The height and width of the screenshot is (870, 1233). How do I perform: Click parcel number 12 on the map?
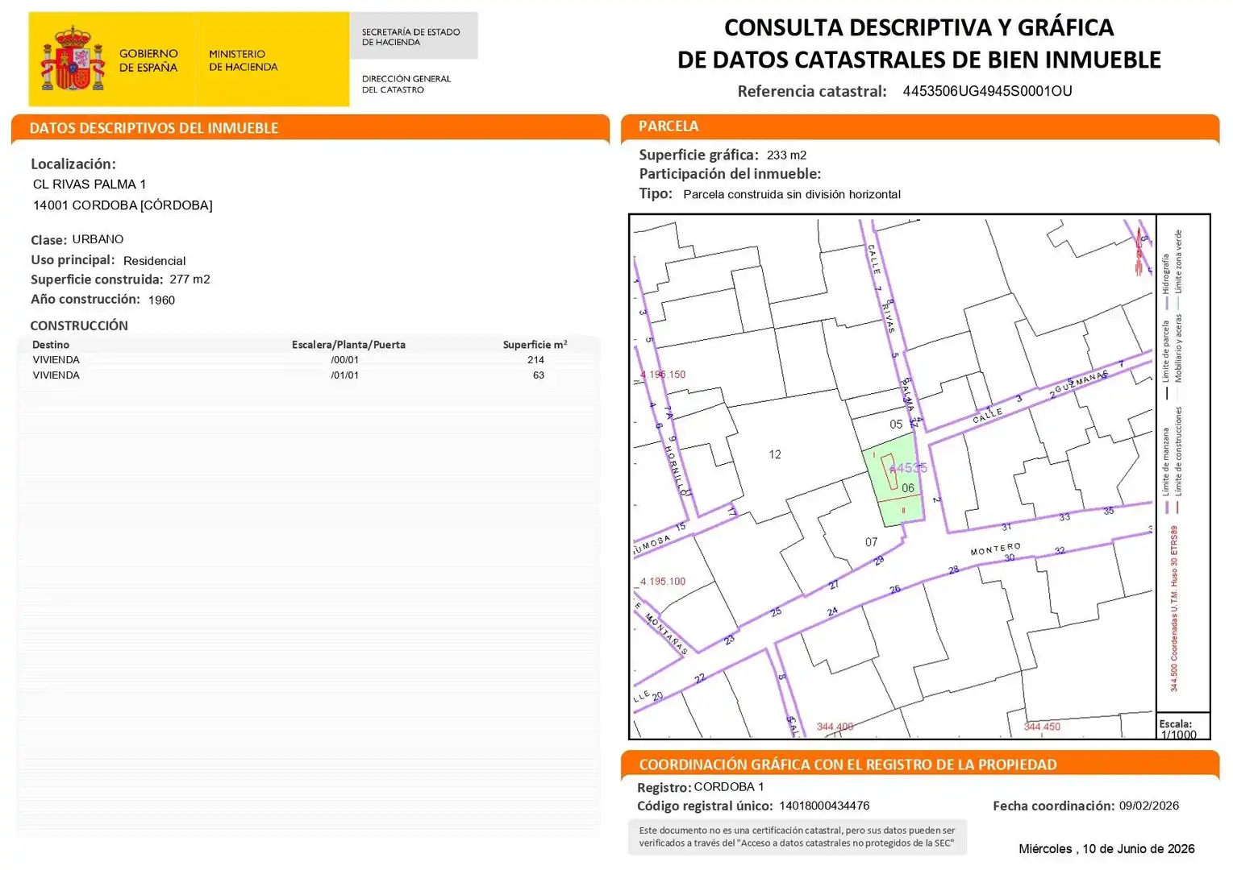point(775,454)
